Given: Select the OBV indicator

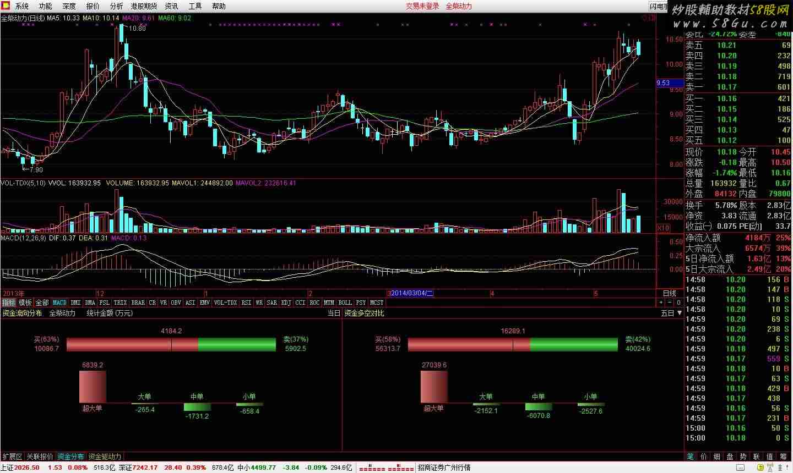Looking at the screenshot, I should point(176,302).
